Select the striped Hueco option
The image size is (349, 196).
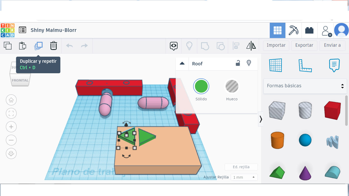[x=232, y=86]
